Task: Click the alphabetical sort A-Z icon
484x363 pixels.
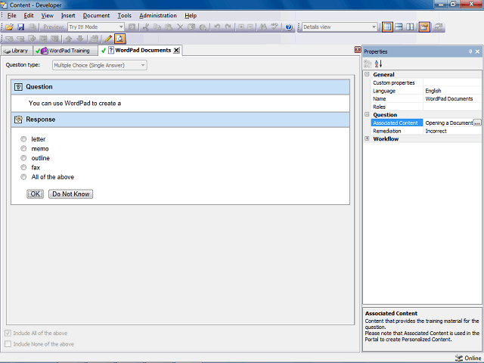Action: [x=378, y=64]
